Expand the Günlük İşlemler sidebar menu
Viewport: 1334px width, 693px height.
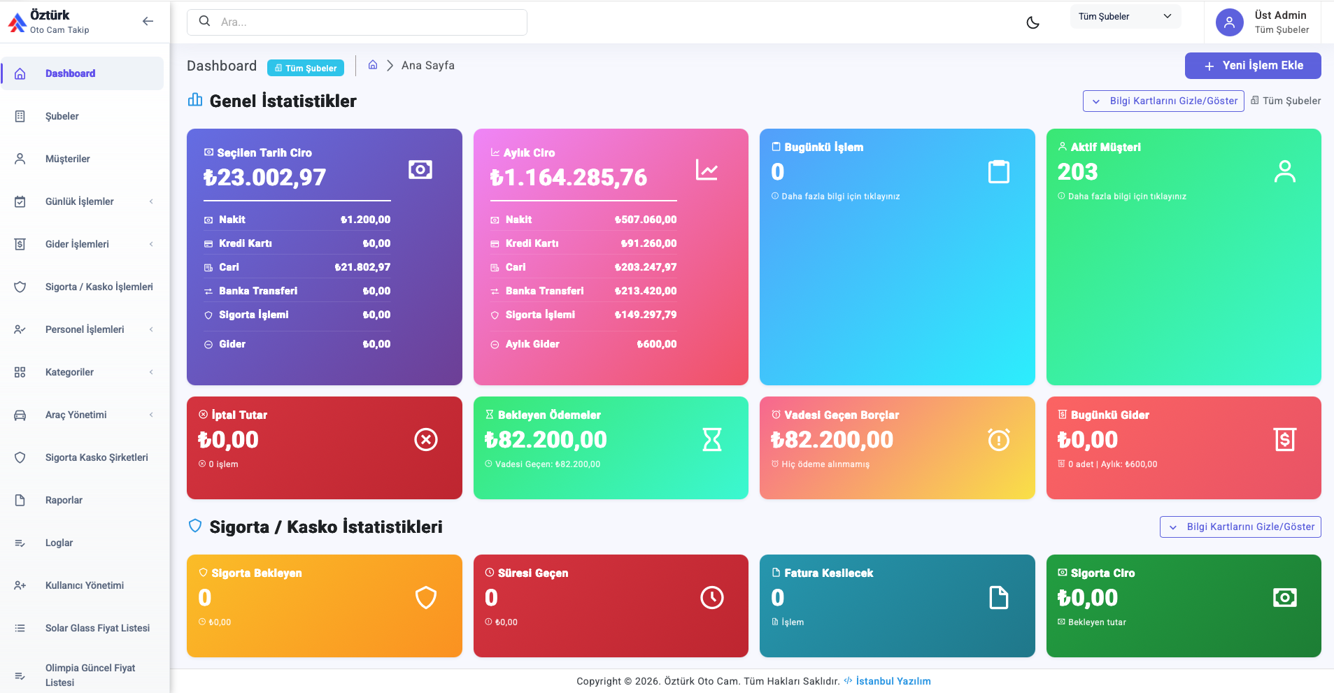click(x=83, y=201)
